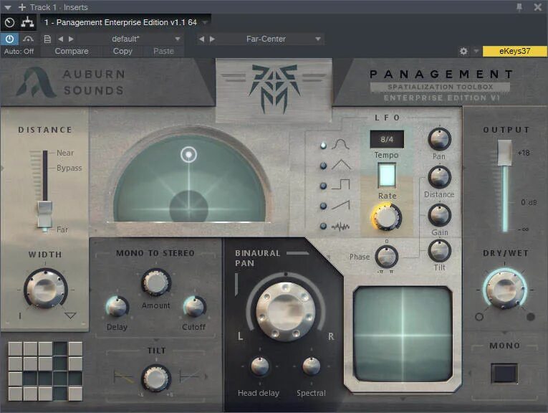Open the settings gear icon
Viewport: 548px width, 413px height.
click(x=463, y=51)
